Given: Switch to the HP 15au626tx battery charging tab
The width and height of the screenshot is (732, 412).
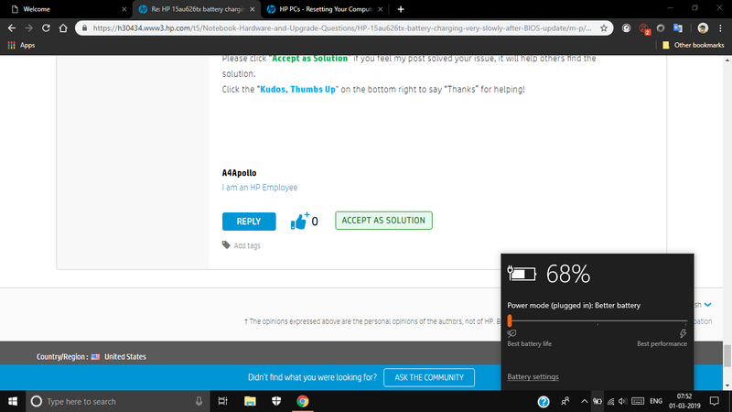Looking at the screenshot, I should click(197, 9).
